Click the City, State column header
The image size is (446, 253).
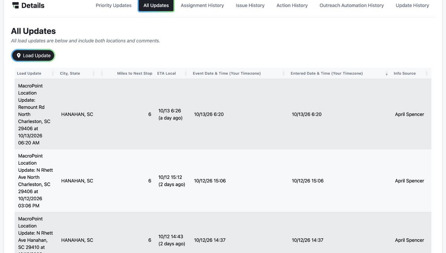[x=70, y=73]
